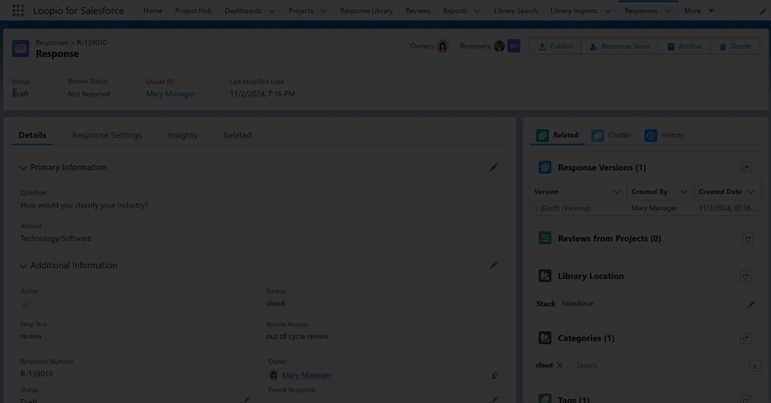Open Mary Manager link under Owner
Viewport: 771px width, 403px height.
307,375
